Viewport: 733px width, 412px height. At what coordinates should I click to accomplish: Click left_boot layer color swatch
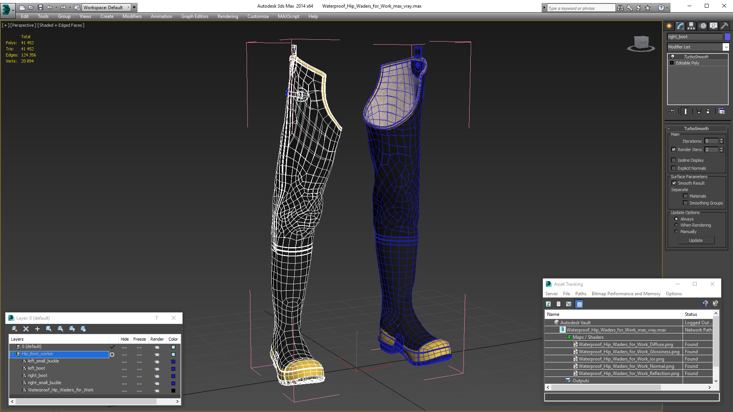[x=173, y=369]
